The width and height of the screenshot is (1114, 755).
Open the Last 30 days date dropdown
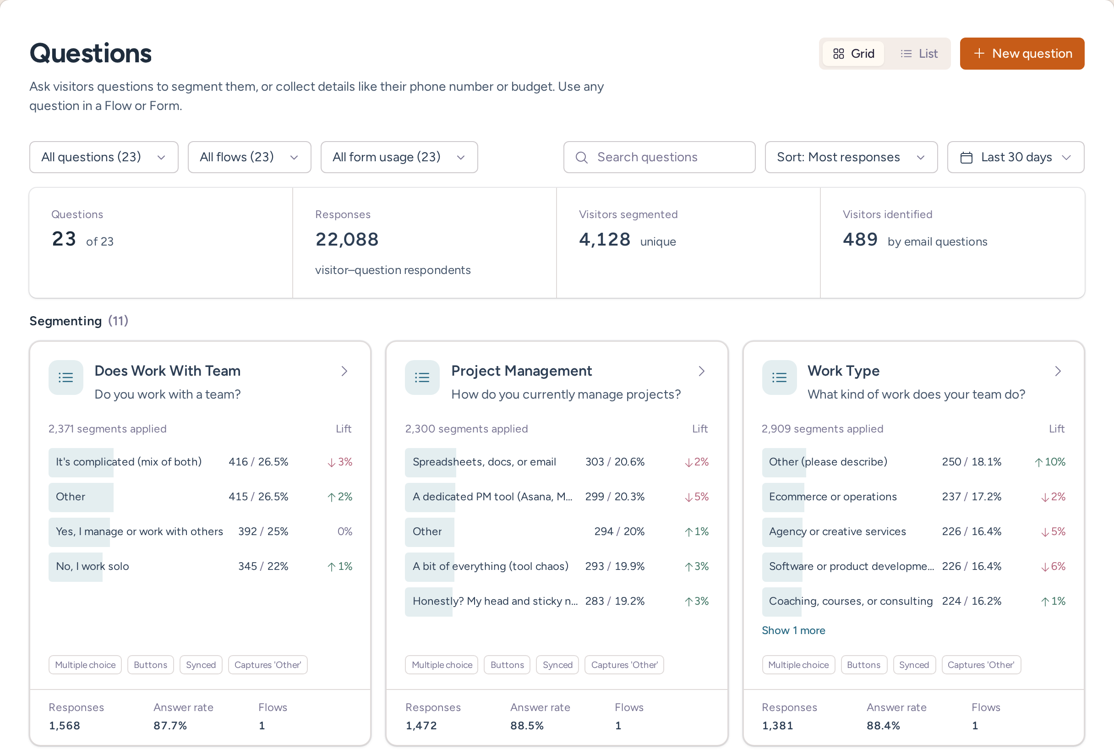point(1015,157)
